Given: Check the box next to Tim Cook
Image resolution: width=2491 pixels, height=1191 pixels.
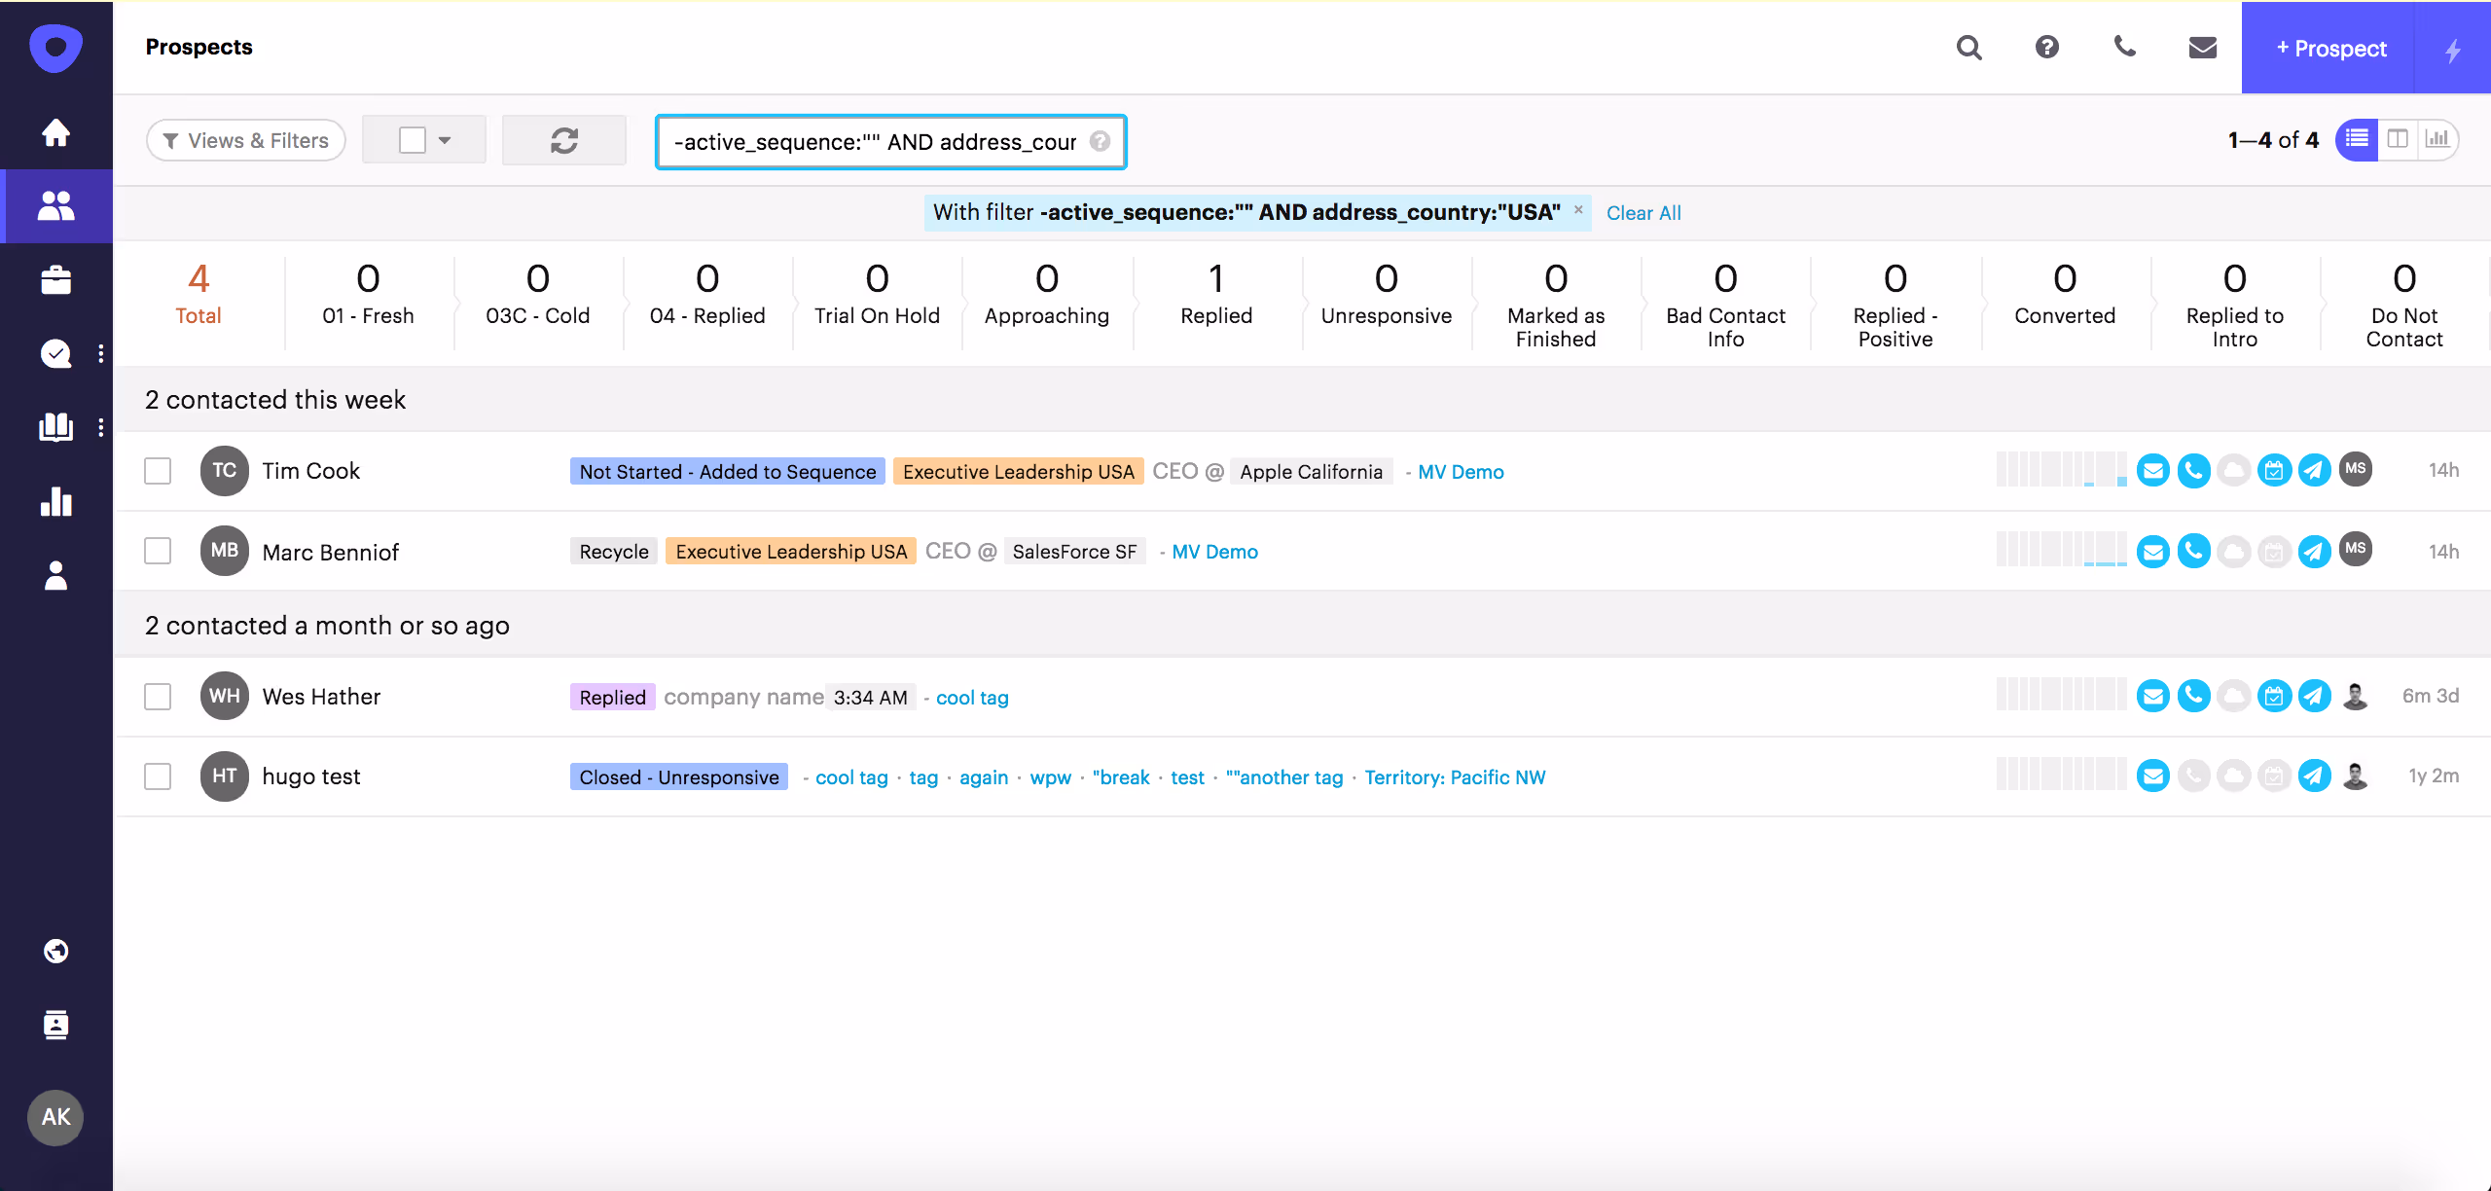Looking at the screenshot, I should click(x=158, y=471).
